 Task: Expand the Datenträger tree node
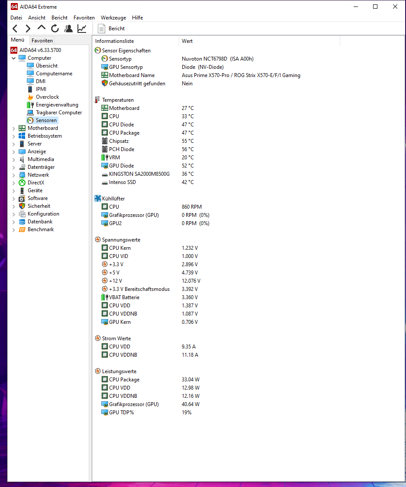14,167
